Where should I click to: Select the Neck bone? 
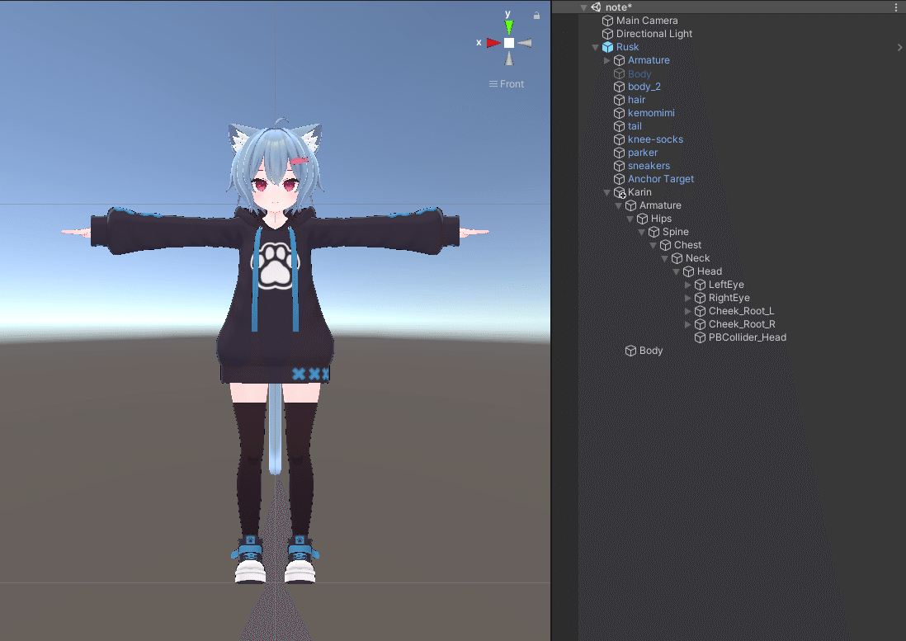point(697,259)
